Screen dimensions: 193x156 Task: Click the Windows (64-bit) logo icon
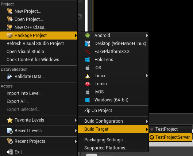tap(88, 100)
